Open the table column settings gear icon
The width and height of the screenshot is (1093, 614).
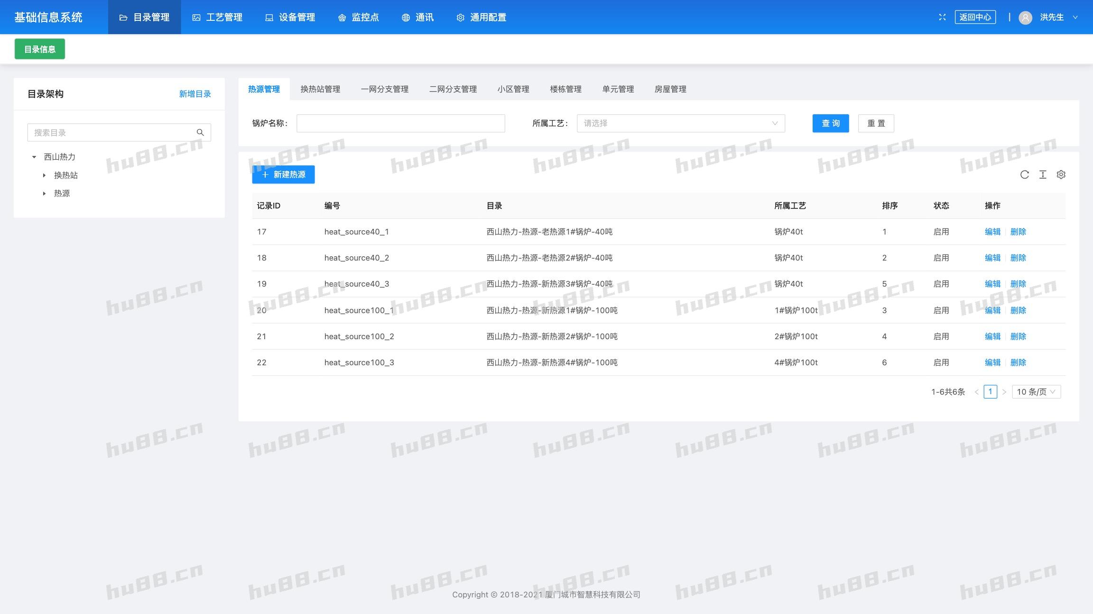(1061, 174)
